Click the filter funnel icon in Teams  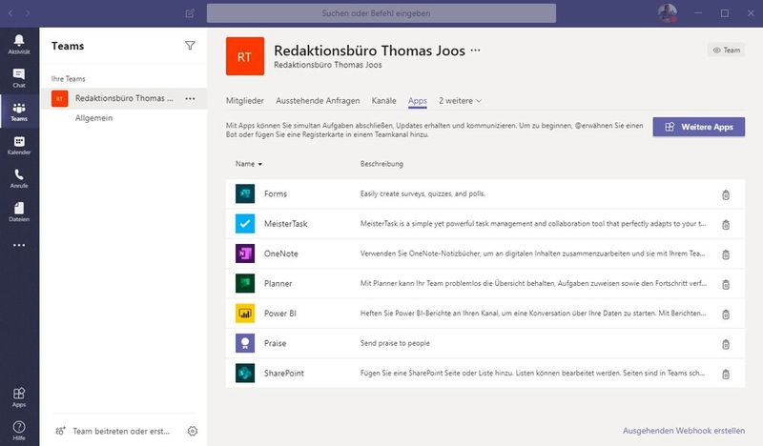(x=190, y=45)
